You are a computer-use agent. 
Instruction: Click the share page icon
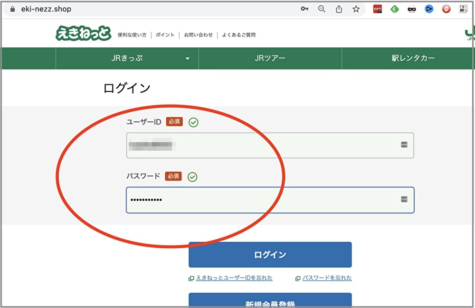click(339, 9)
